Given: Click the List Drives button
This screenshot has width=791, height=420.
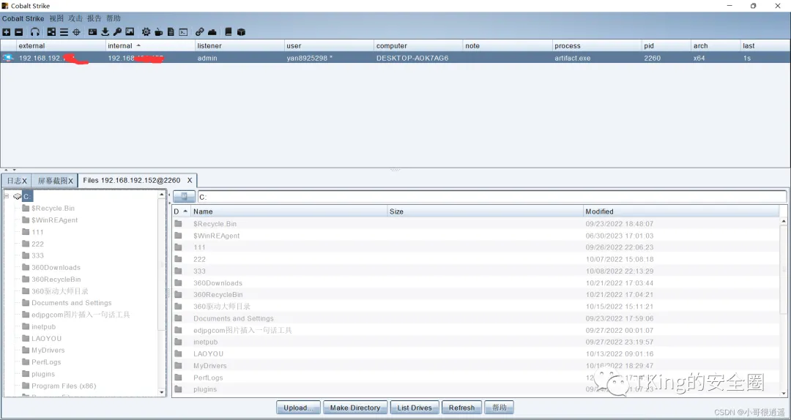Looking at the screenshot, I should pyautogui.click(x=414, y=408).
